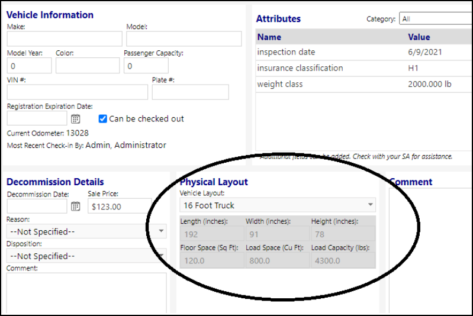
Task: Click the Name column header
Action: click(269, 37)
